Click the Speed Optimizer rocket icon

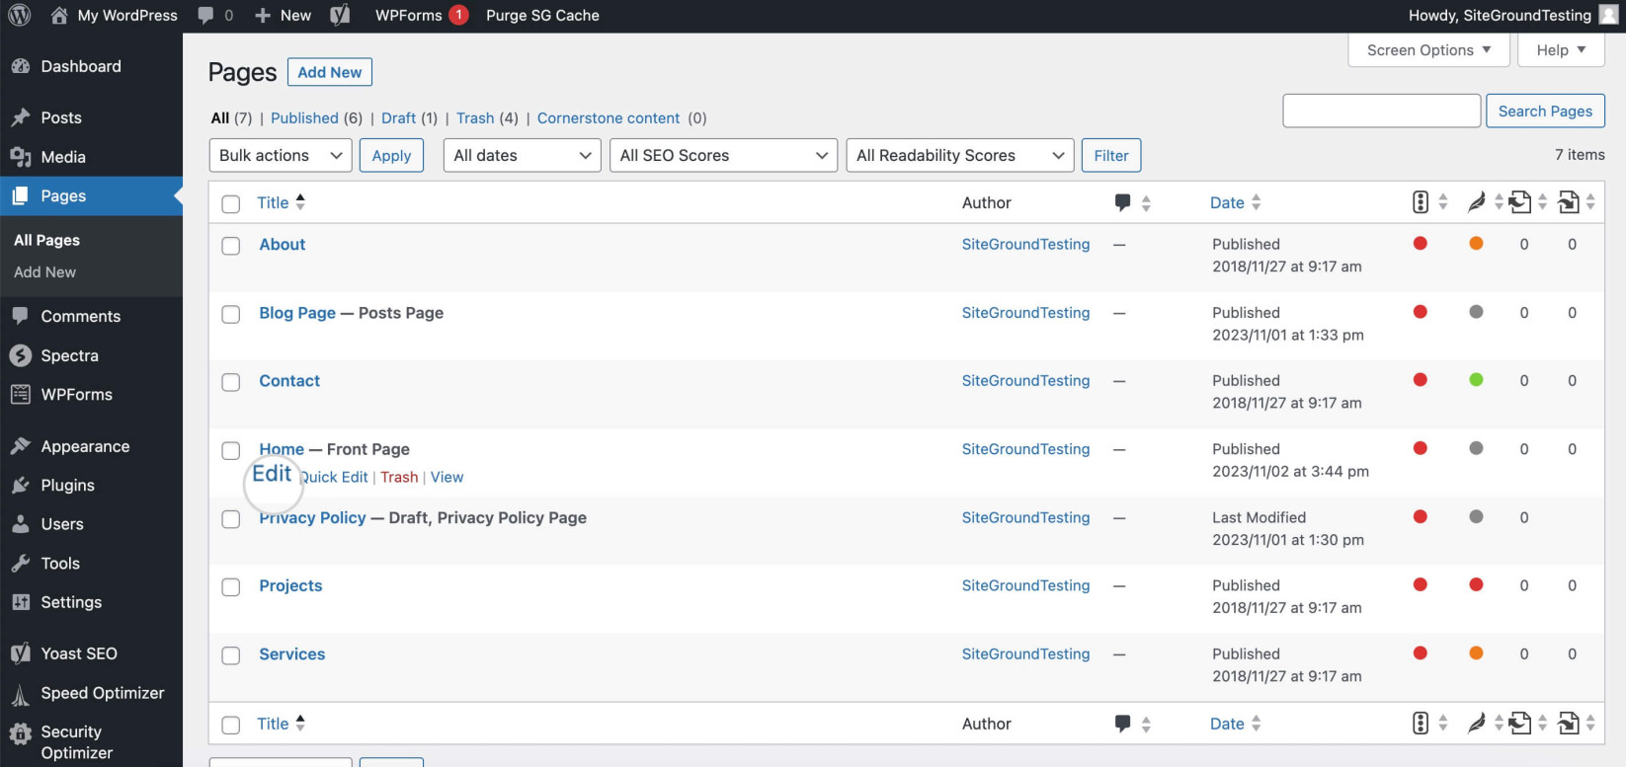[x=21, y=696]
